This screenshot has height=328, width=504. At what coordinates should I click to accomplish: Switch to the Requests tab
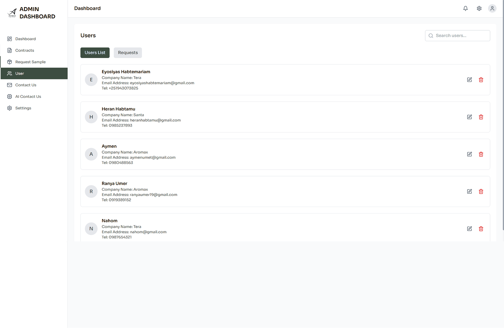pyautogui.click(x=128, y=53)
